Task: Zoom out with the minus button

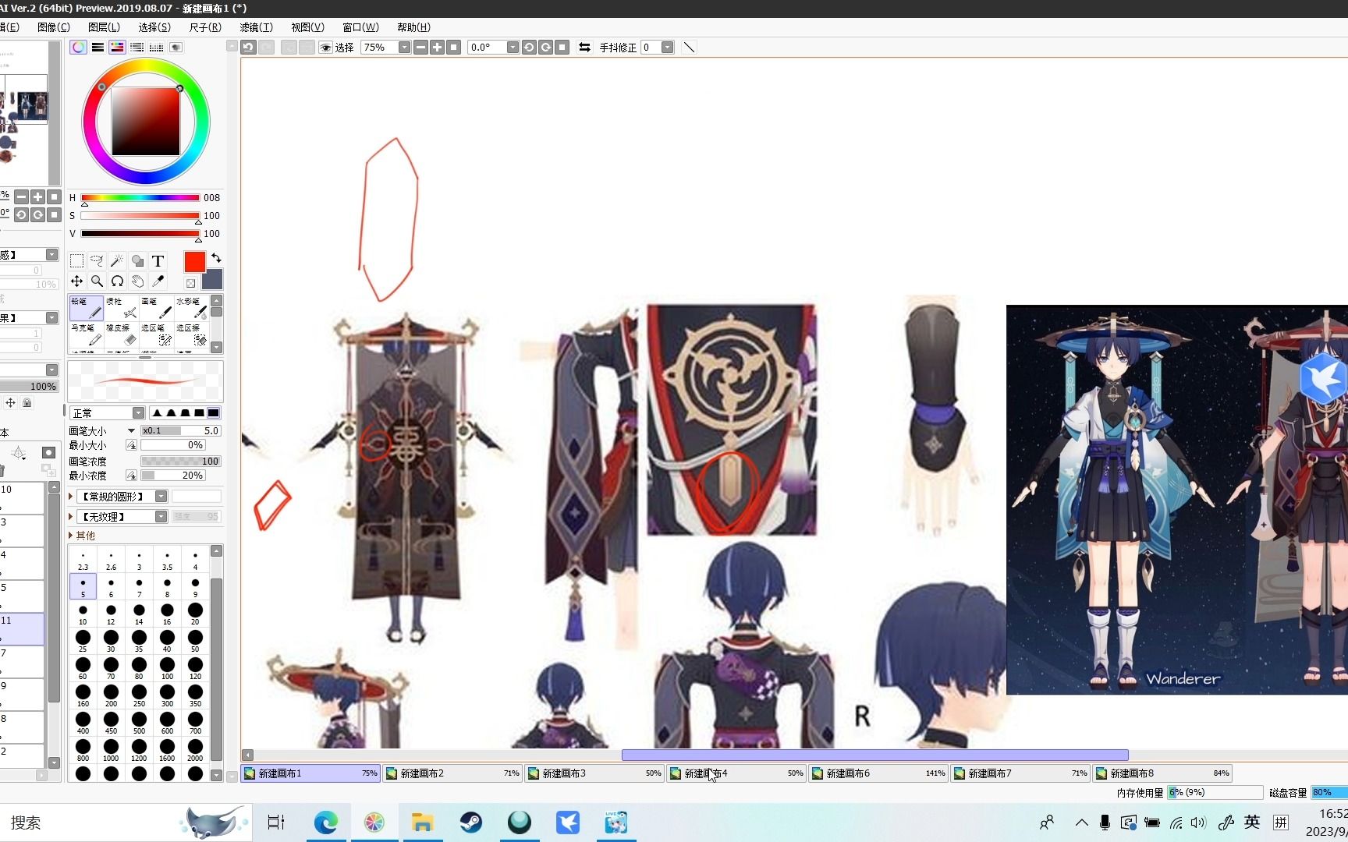Action: (420, 47)
